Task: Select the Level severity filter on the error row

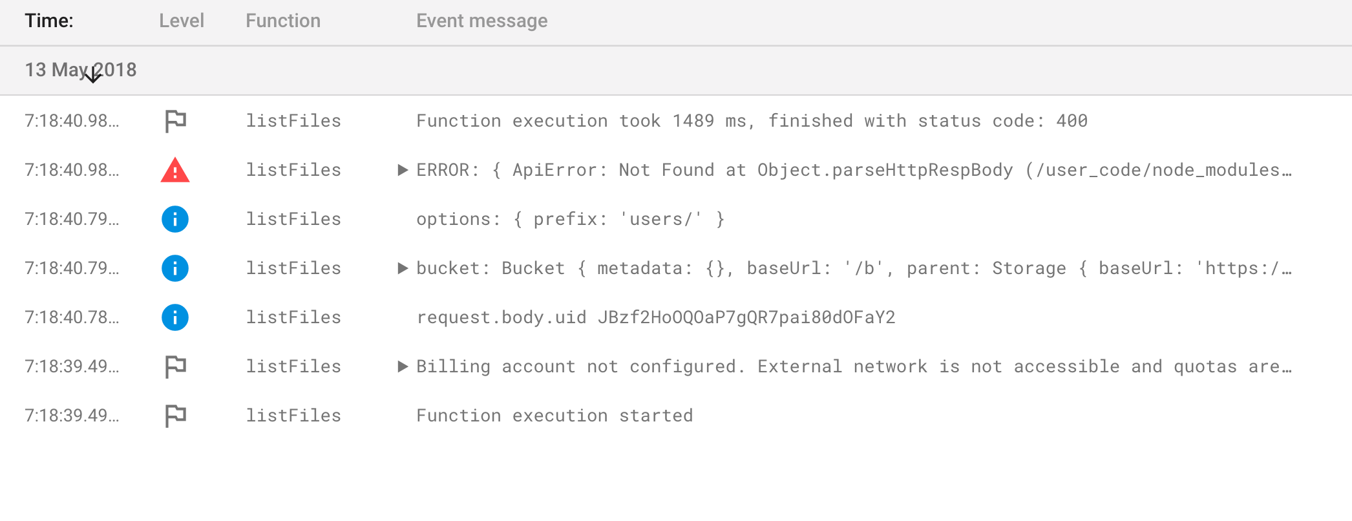Action: (x=174, y=170)
